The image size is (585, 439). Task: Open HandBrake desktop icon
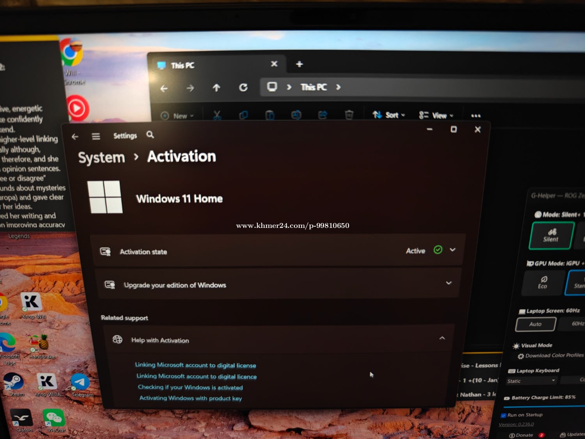point(42,343)
